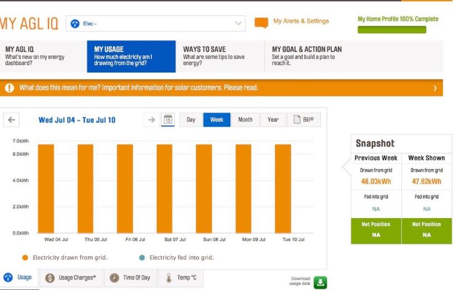
Task: Switch chart to Month view
Action: click(x=245, y=120)
